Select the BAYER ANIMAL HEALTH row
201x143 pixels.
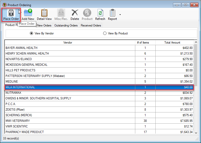coord(99,48)
